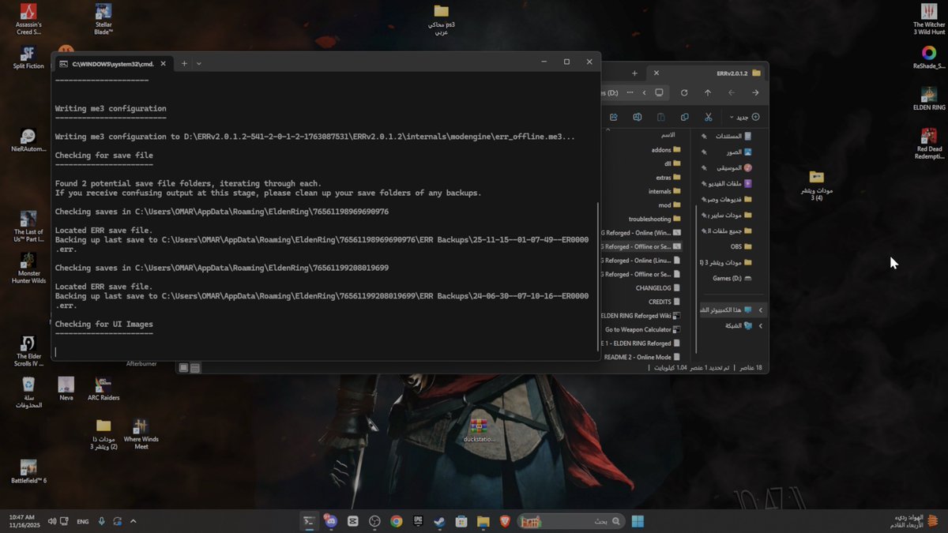Open the Stellar Blade desktop icon

(104, 19)
